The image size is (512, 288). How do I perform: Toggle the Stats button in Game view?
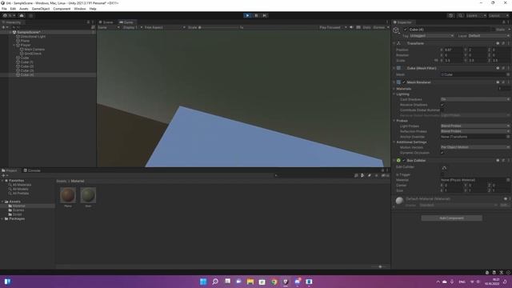tap(366, 27)
